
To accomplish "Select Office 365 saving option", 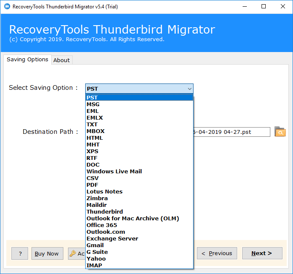I will 139,225.
